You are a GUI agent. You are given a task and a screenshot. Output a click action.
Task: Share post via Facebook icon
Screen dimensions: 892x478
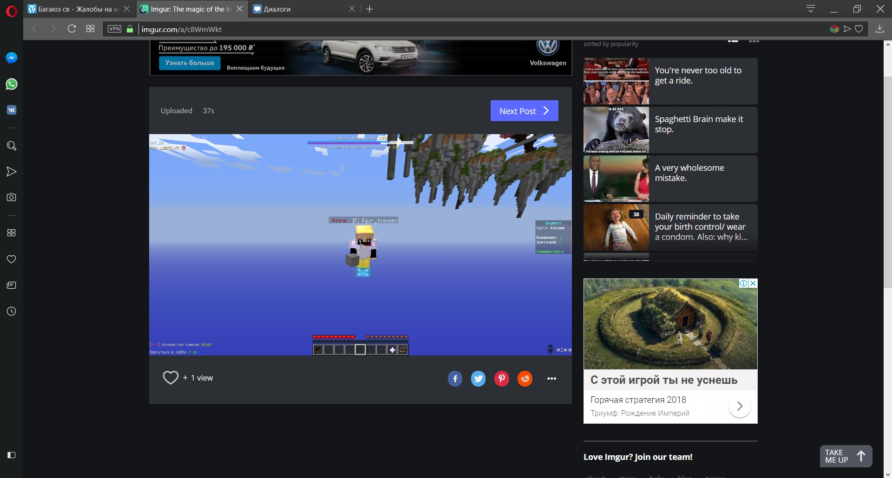(x=455, y=379)
